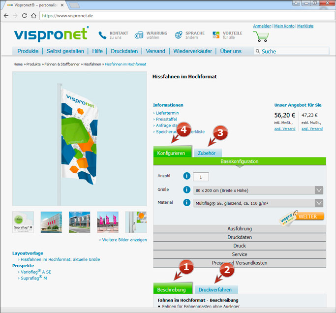
Task: Click the Vorteile puzzle icon
Action: (216, 35)
